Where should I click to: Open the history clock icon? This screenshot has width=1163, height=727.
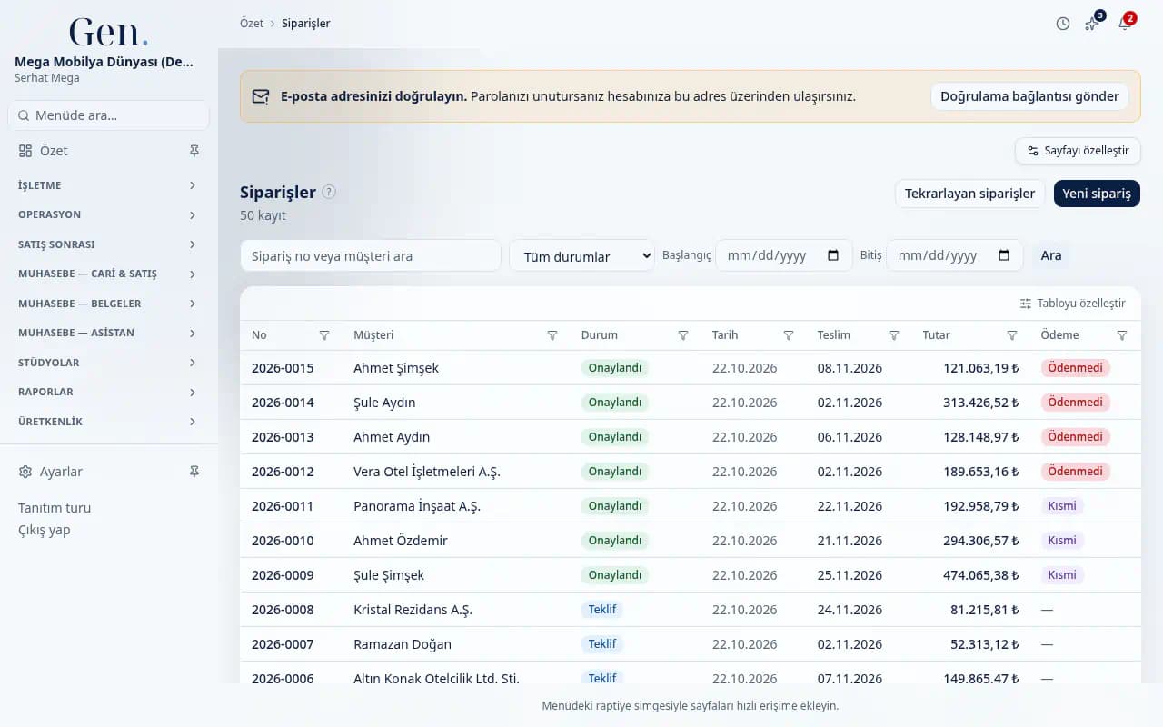click(x=1063, y=24)
